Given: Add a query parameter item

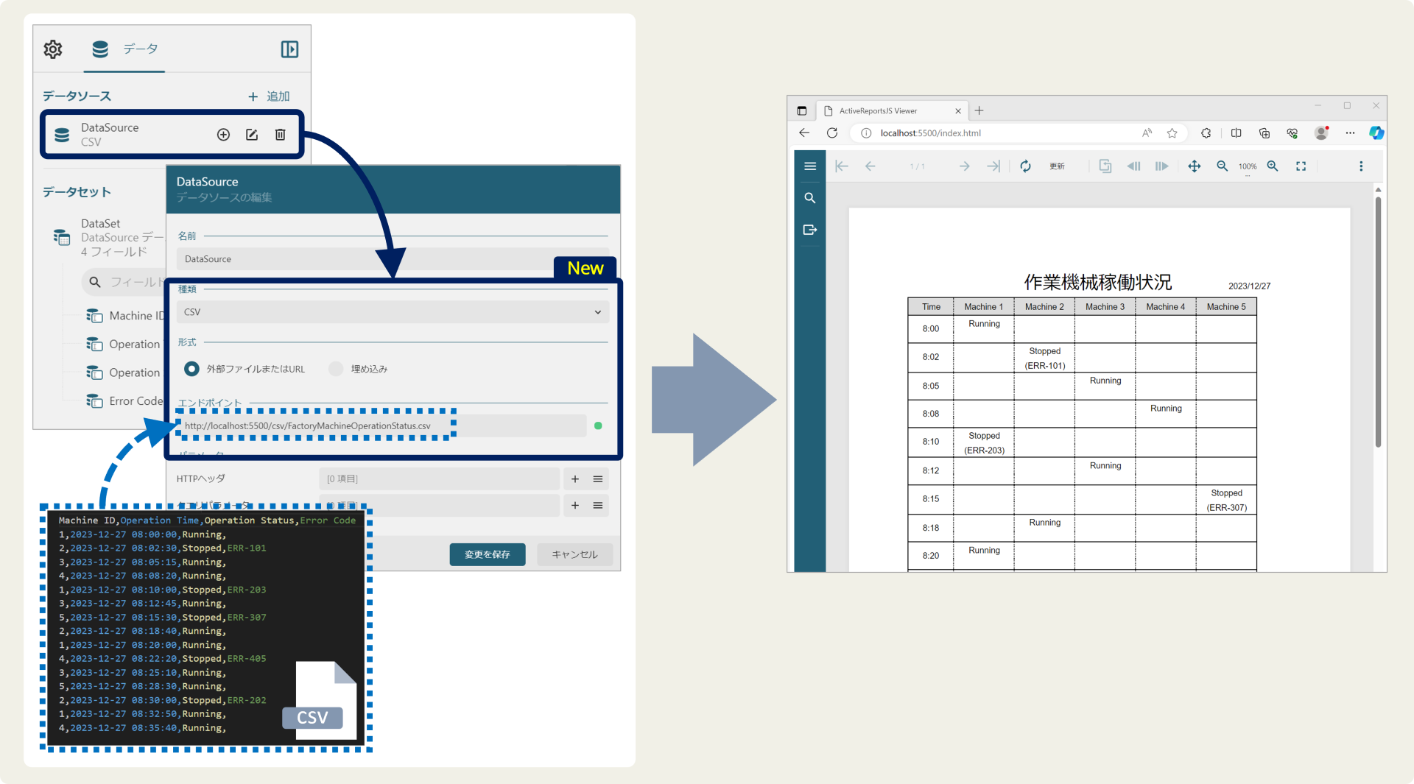Looking at the screenshot, I should pos(575,506).
